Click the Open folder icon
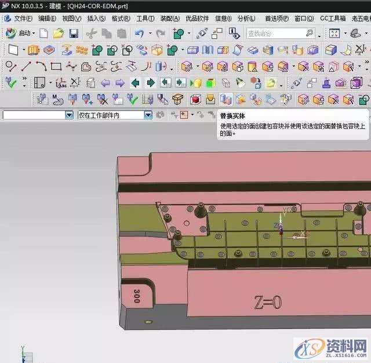 pos(59,34)
